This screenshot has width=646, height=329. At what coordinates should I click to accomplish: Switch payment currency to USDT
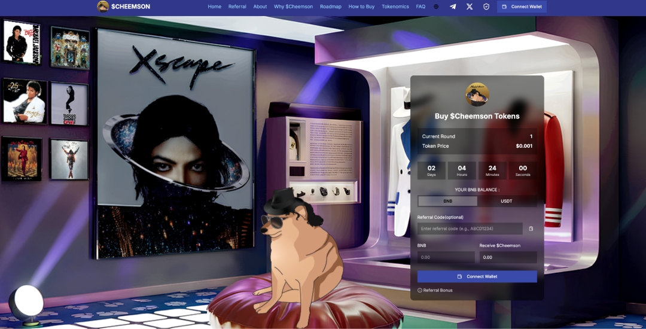[x=507, y=201]
